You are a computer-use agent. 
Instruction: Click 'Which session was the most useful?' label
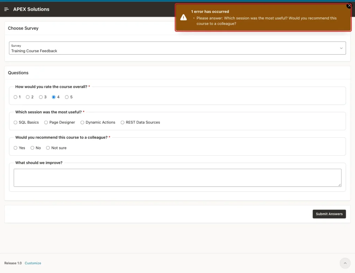click(x=49, y=112)
